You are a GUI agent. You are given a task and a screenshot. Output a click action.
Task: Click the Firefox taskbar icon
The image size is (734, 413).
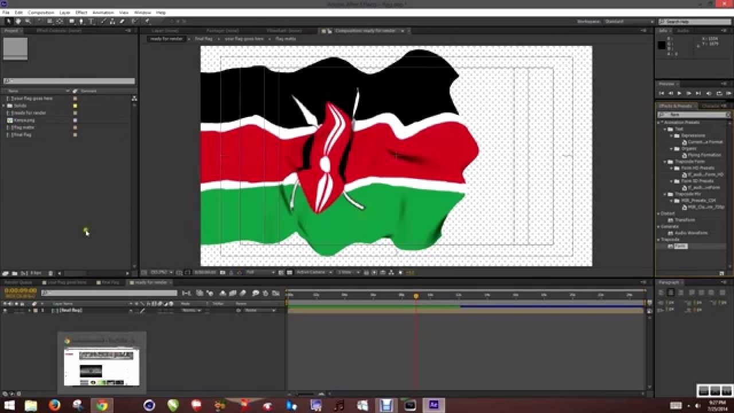[x=54, y=406]
